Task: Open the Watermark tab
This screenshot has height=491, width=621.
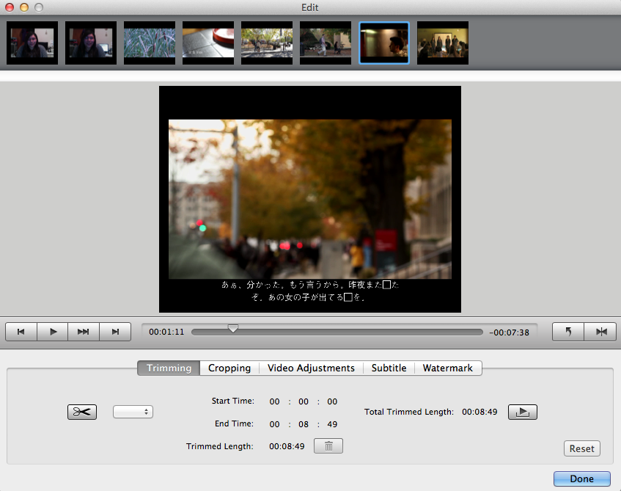Action: pos(447,368)
